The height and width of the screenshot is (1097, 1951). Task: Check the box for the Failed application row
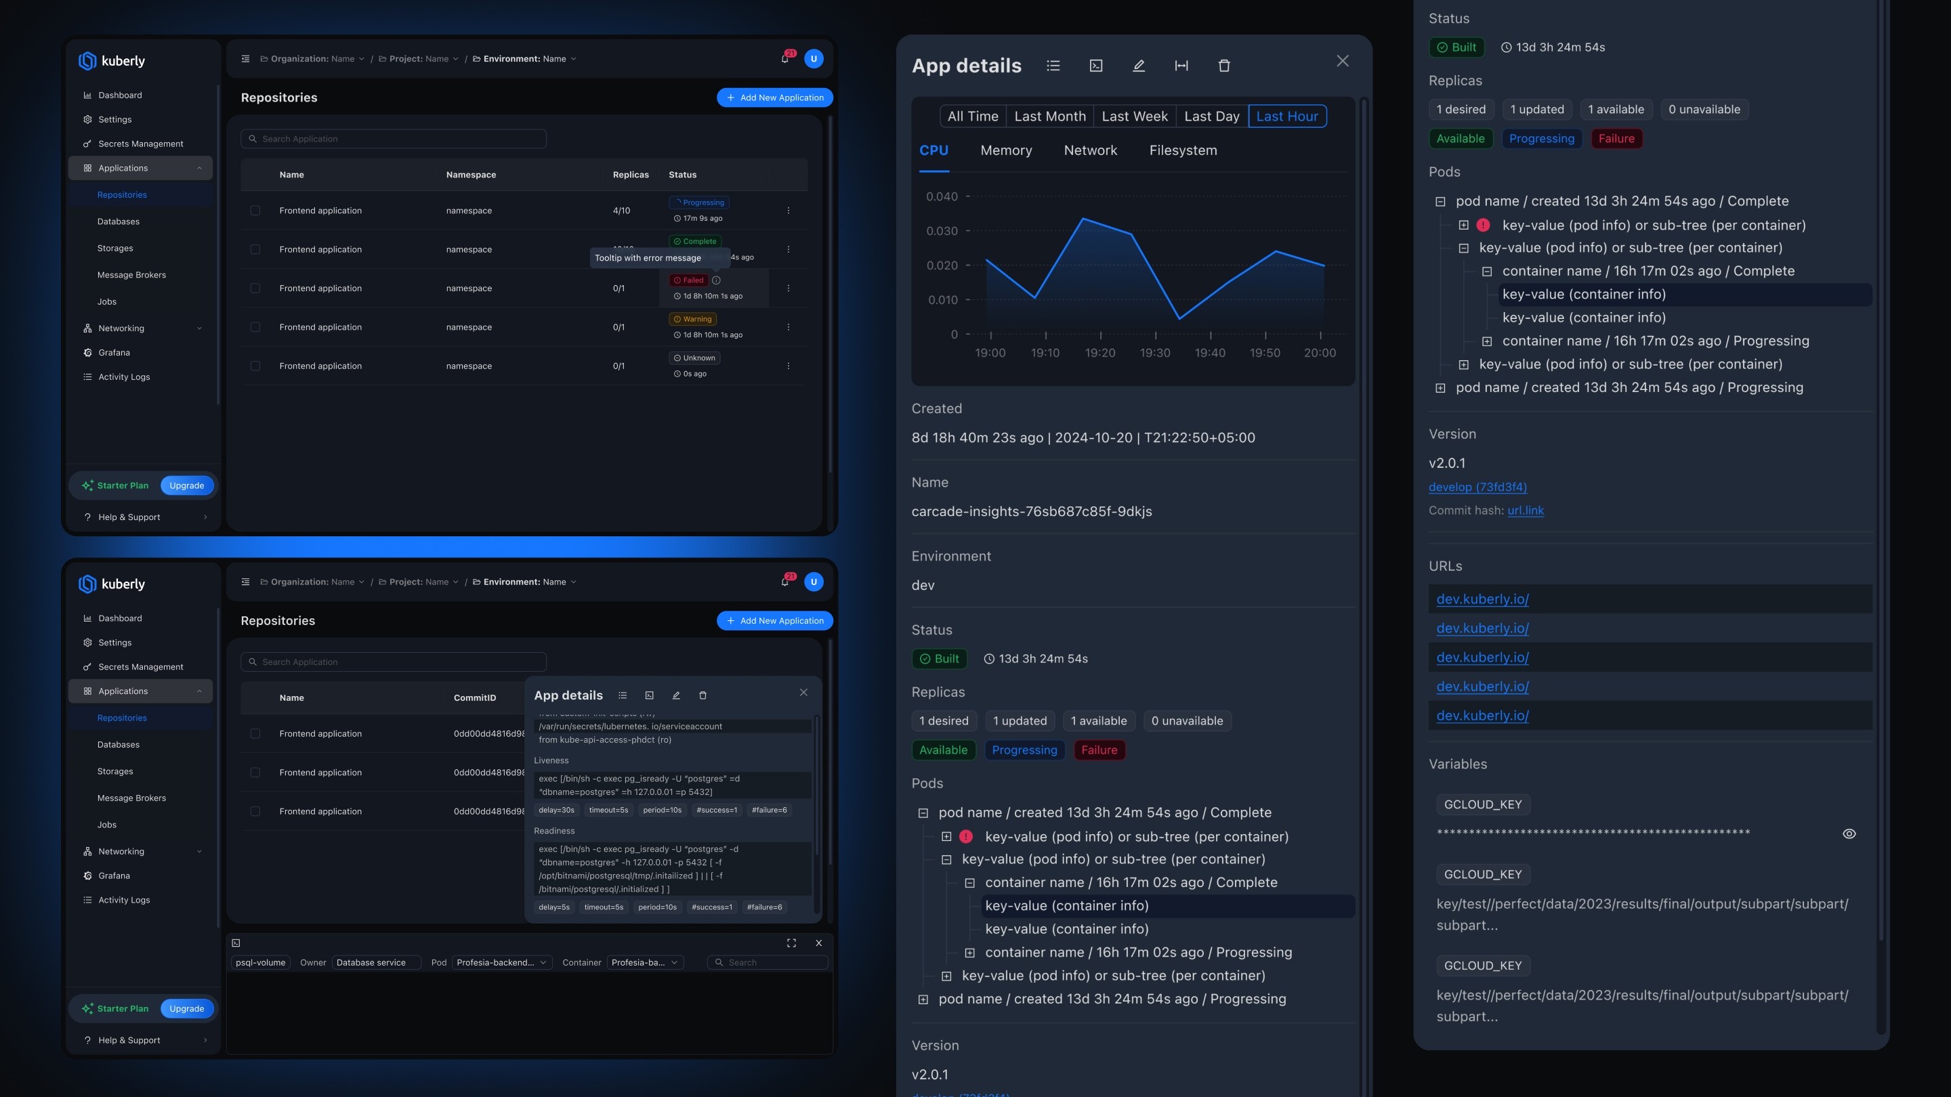[255, 288]
